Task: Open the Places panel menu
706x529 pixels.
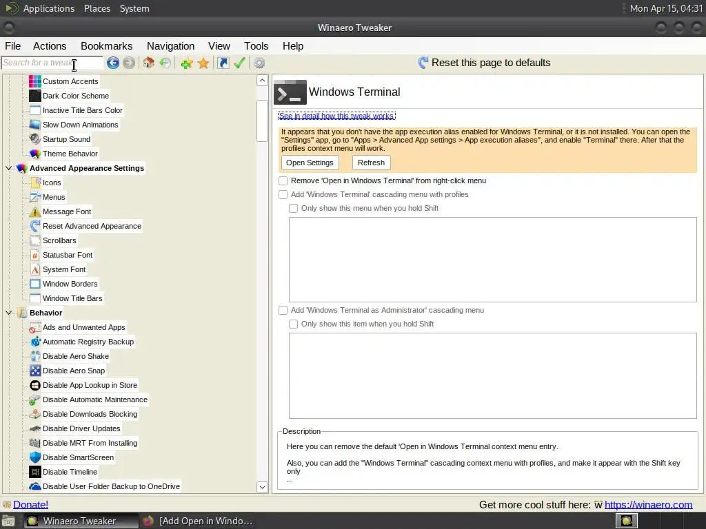Action: [x=97, y=8]
